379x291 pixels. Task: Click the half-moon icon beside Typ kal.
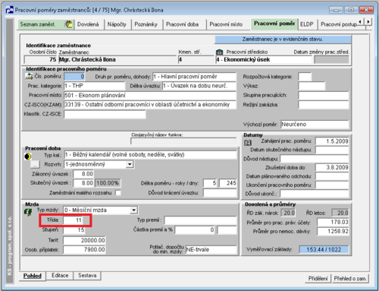(28, 157)
